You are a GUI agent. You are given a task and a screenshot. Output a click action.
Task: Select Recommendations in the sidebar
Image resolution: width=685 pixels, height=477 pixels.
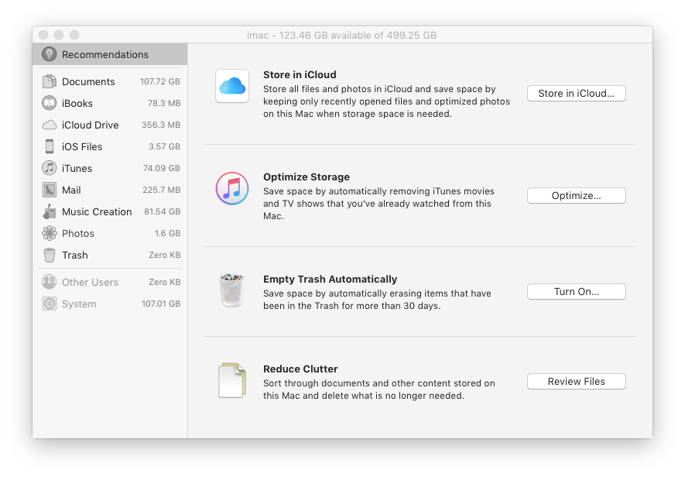pyautogui.click(x=110, y=54)
